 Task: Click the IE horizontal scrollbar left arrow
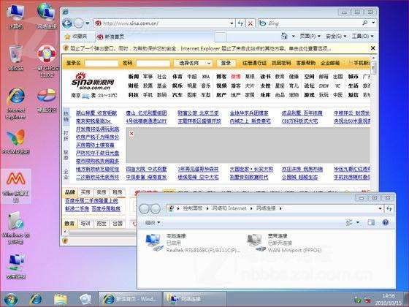coord(65,232)
